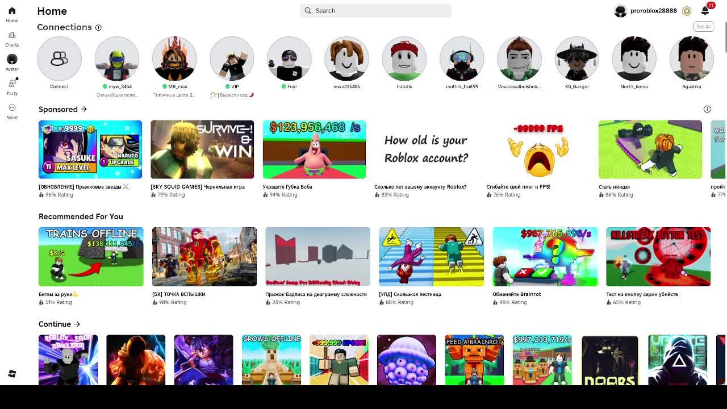Open the Patrick $123,956,468 game thumbnail

point(314,149)
